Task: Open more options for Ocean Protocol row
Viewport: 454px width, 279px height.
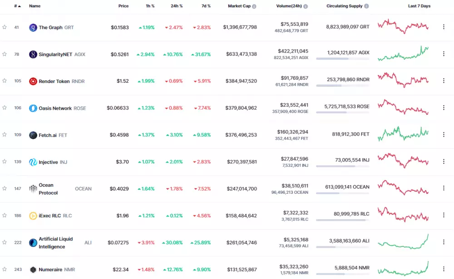Action: pos(444,188)
